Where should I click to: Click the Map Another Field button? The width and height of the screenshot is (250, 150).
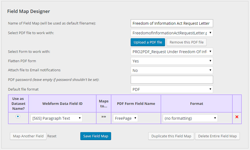click(28, 136)
